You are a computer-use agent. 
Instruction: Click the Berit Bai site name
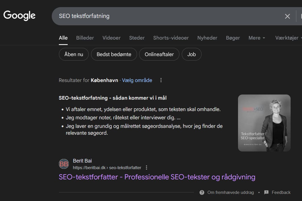coord(82,161)
